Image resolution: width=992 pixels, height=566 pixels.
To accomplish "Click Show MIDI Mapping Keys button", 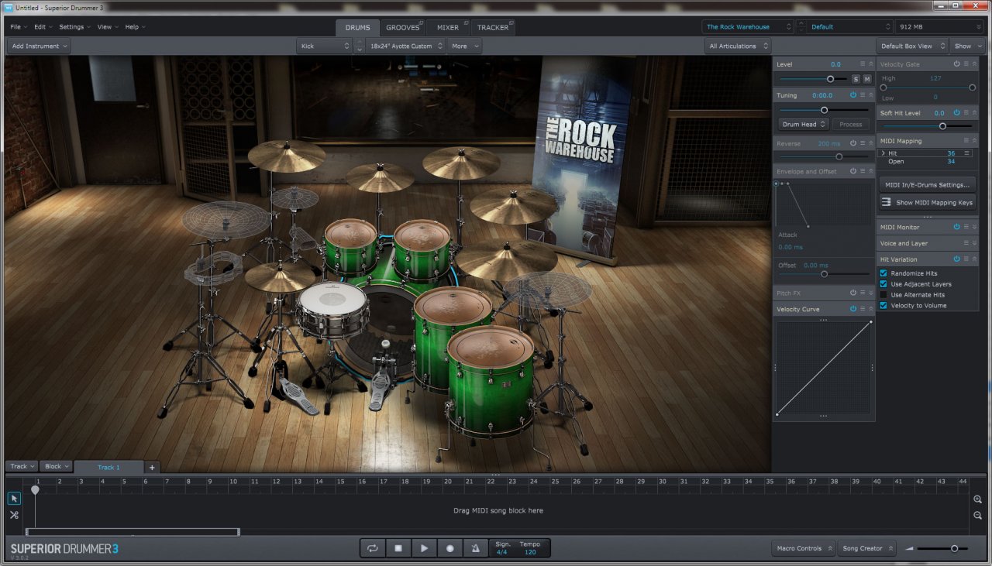I will (928, 202).
